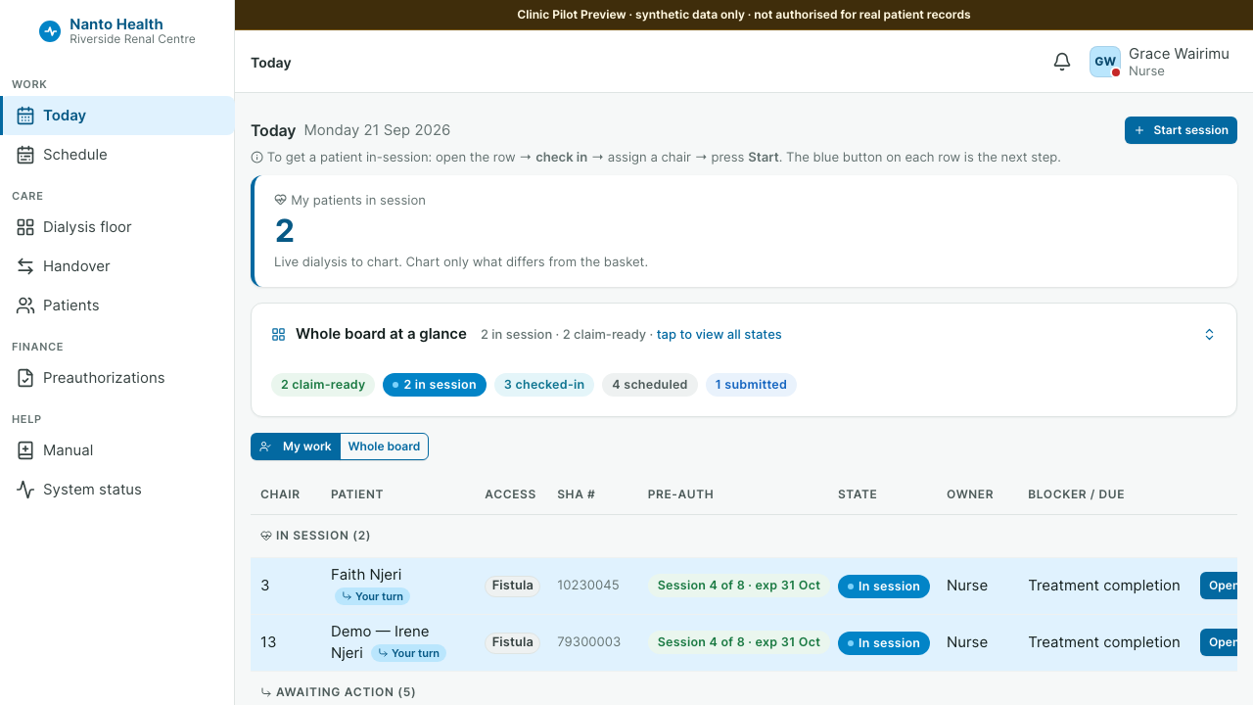Open System status pulse icon
Screen dimensions: 1253x705
[25, 490]
